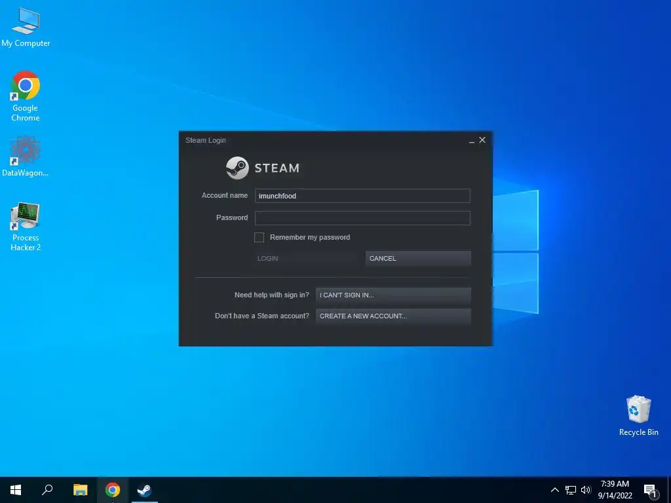This screenshot has width=671, height=503.
Task: Open the taskbar search magnifier
Action: (x=47, y=490)
